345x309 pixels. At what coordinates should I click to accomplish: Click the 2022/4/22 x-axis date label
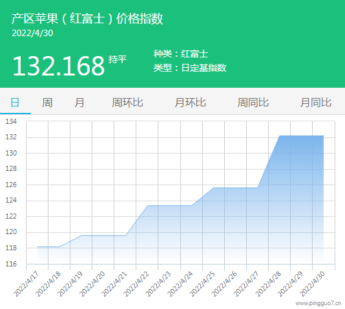pos(136,284)
